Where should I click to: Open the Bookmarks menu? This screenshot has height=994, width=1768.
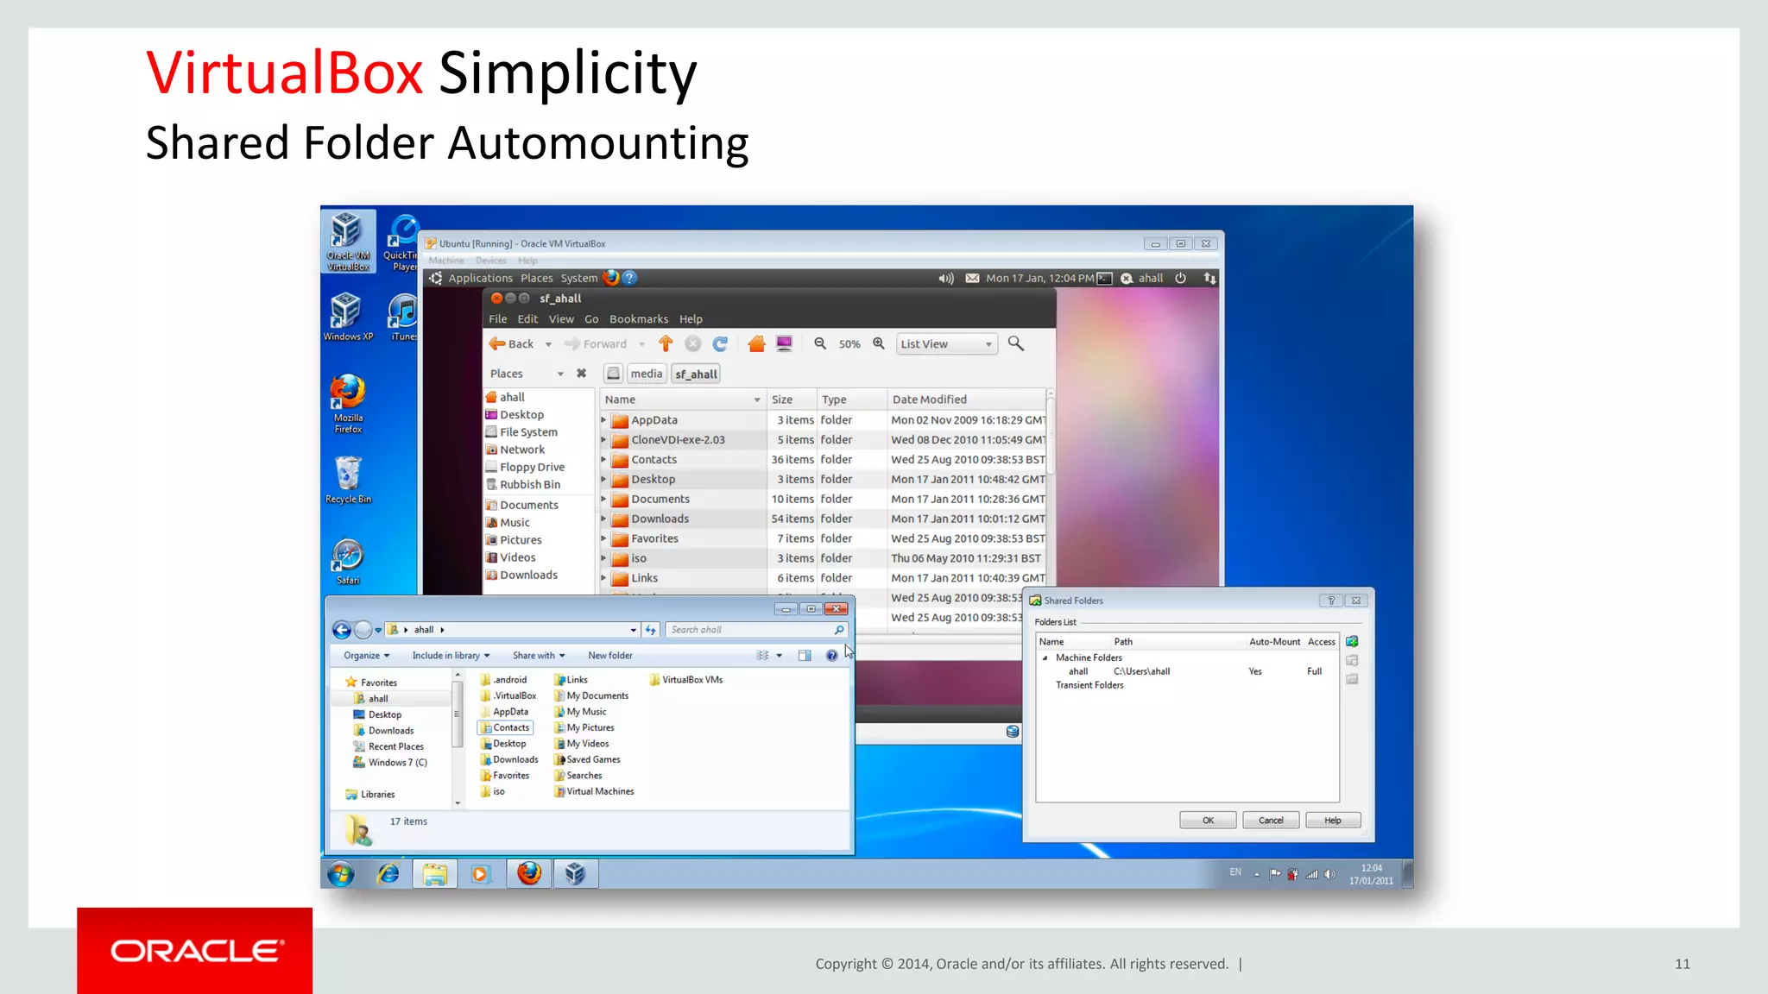638,319
